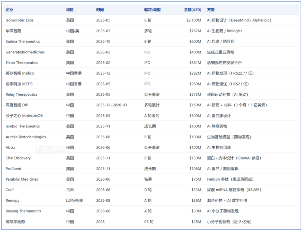Click AI 药物设计 (DeepMind / AlphaFold) description
This screenshot has width=302, height=231.
coord(239,20)
